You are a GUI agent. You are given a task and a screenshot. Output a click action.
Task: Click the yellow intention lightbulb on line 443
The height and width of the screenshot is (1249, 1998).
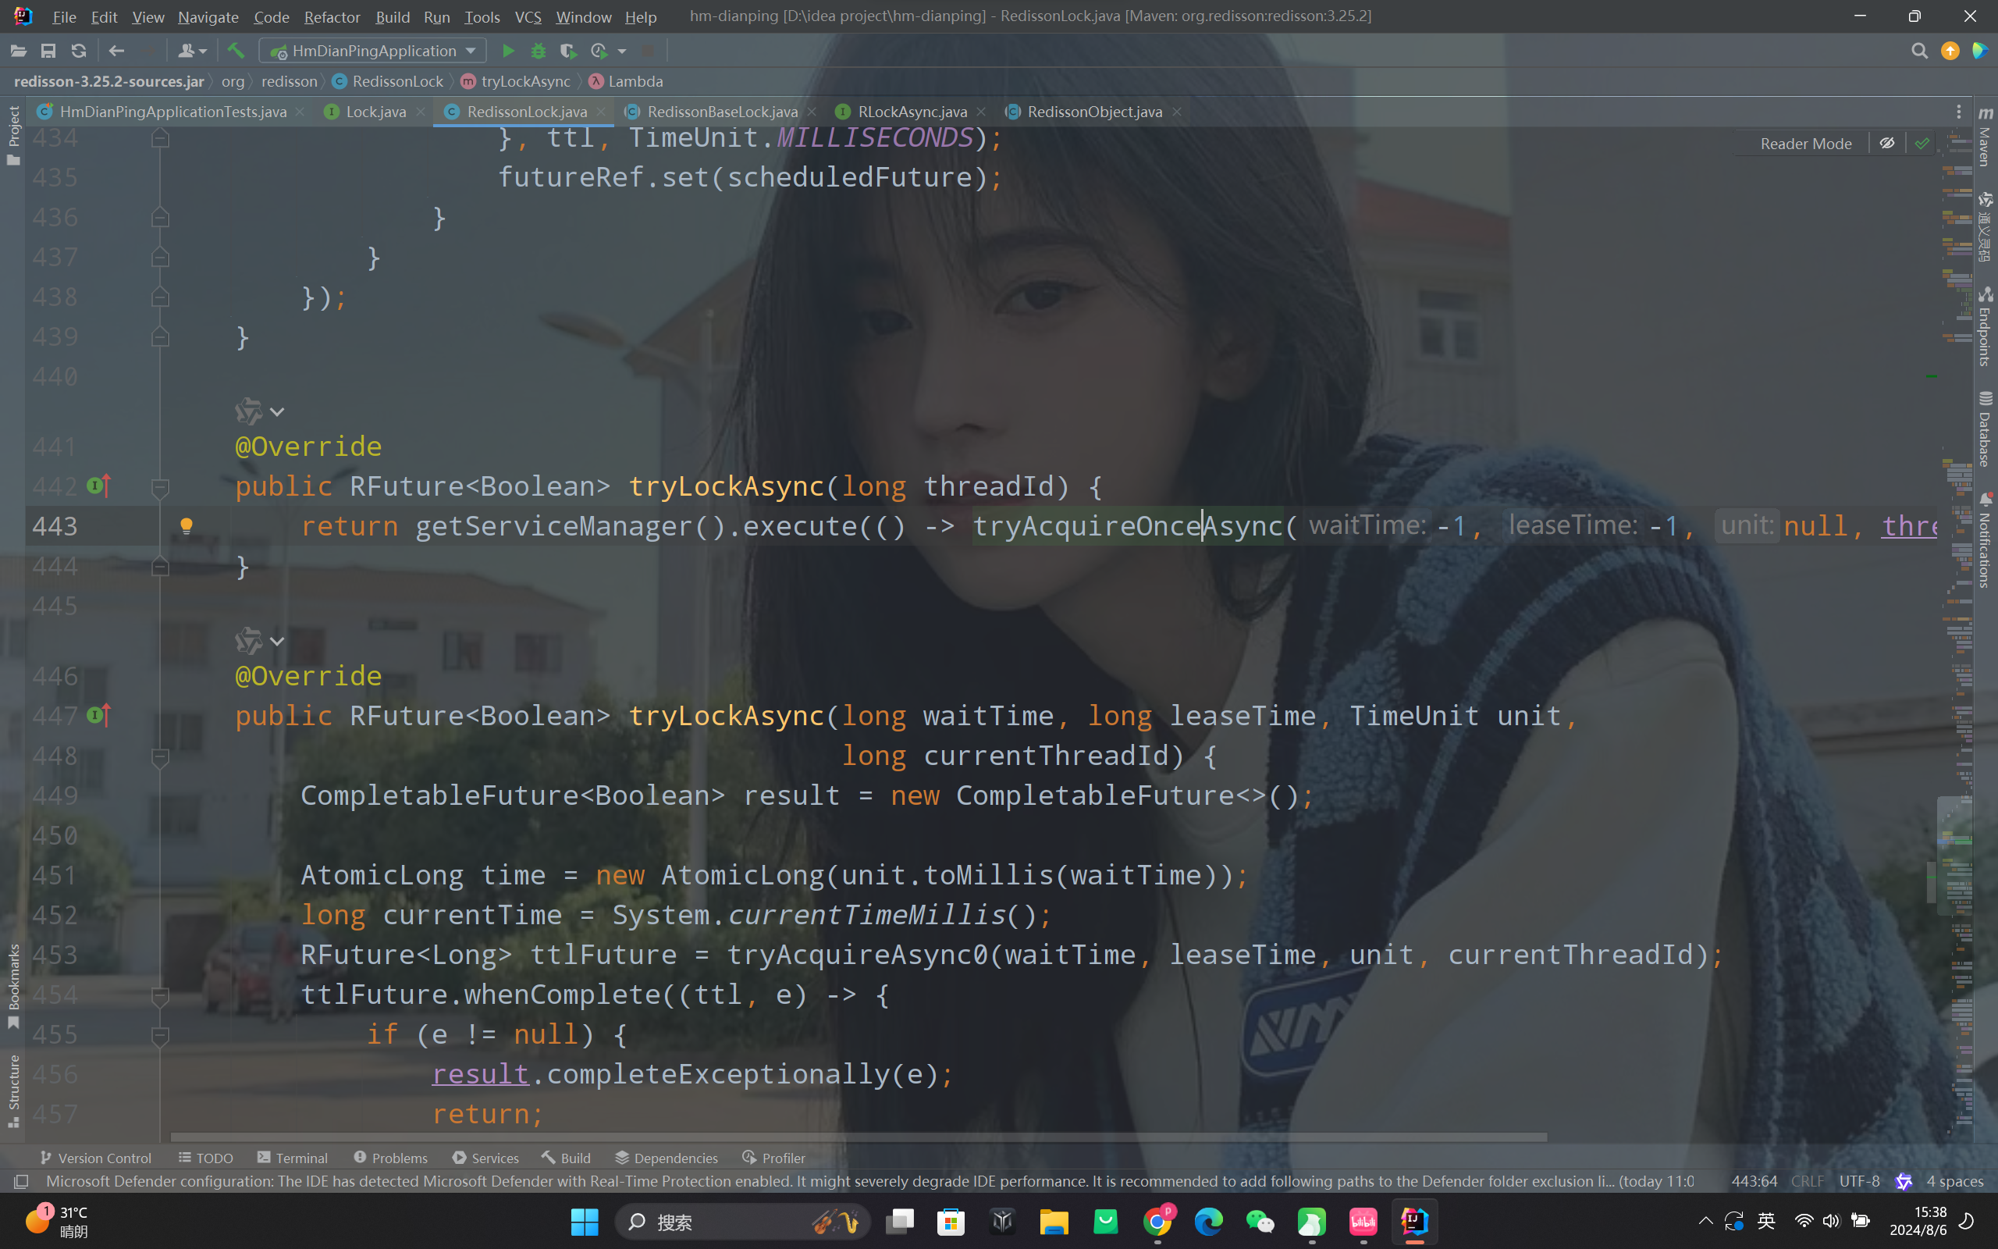coord(187,526)
